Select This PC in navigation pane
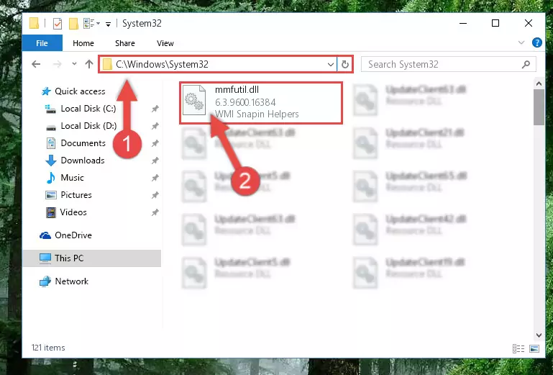This screenshot has height=375, width=553. click(x=92, y=258)
